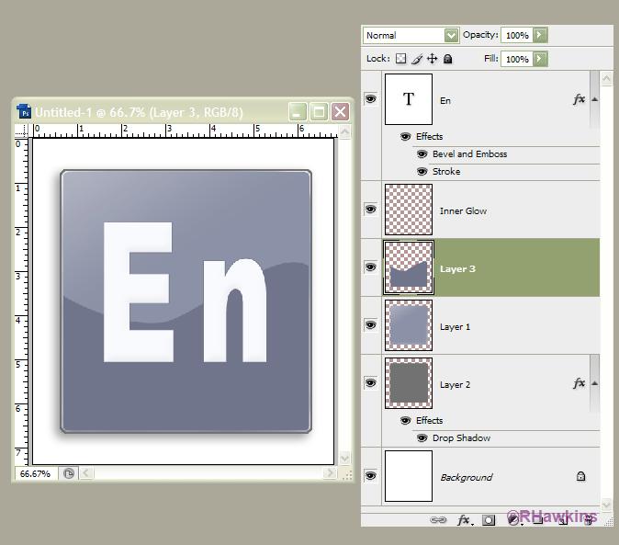Click the lock position icon
This screenshot has width=619, height=545.
432,59
